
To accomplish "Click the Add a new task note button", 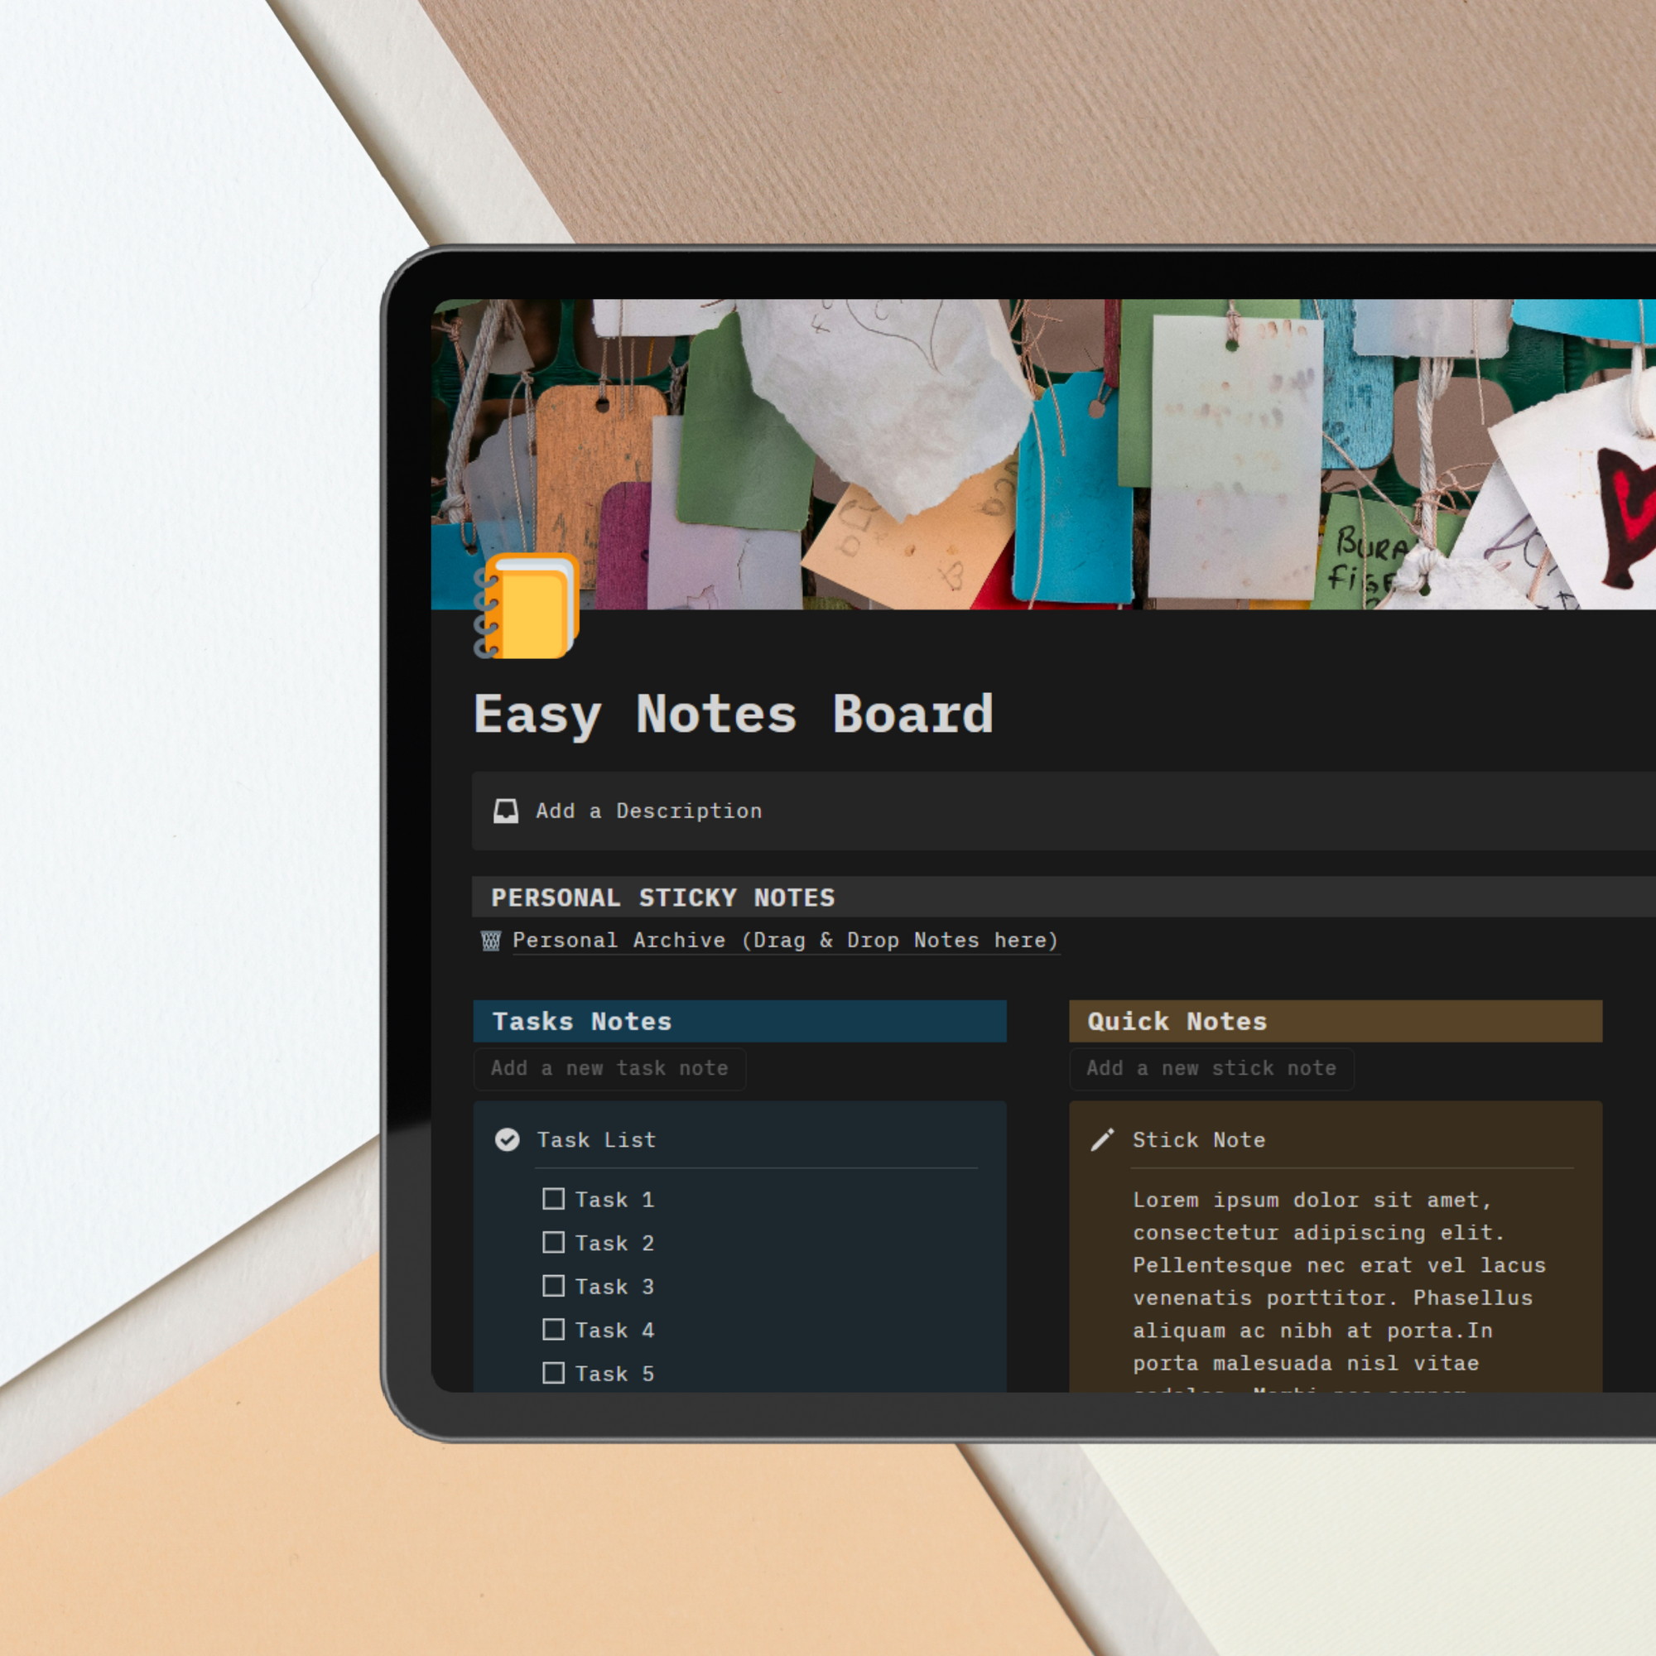I will pos(609,1069).
